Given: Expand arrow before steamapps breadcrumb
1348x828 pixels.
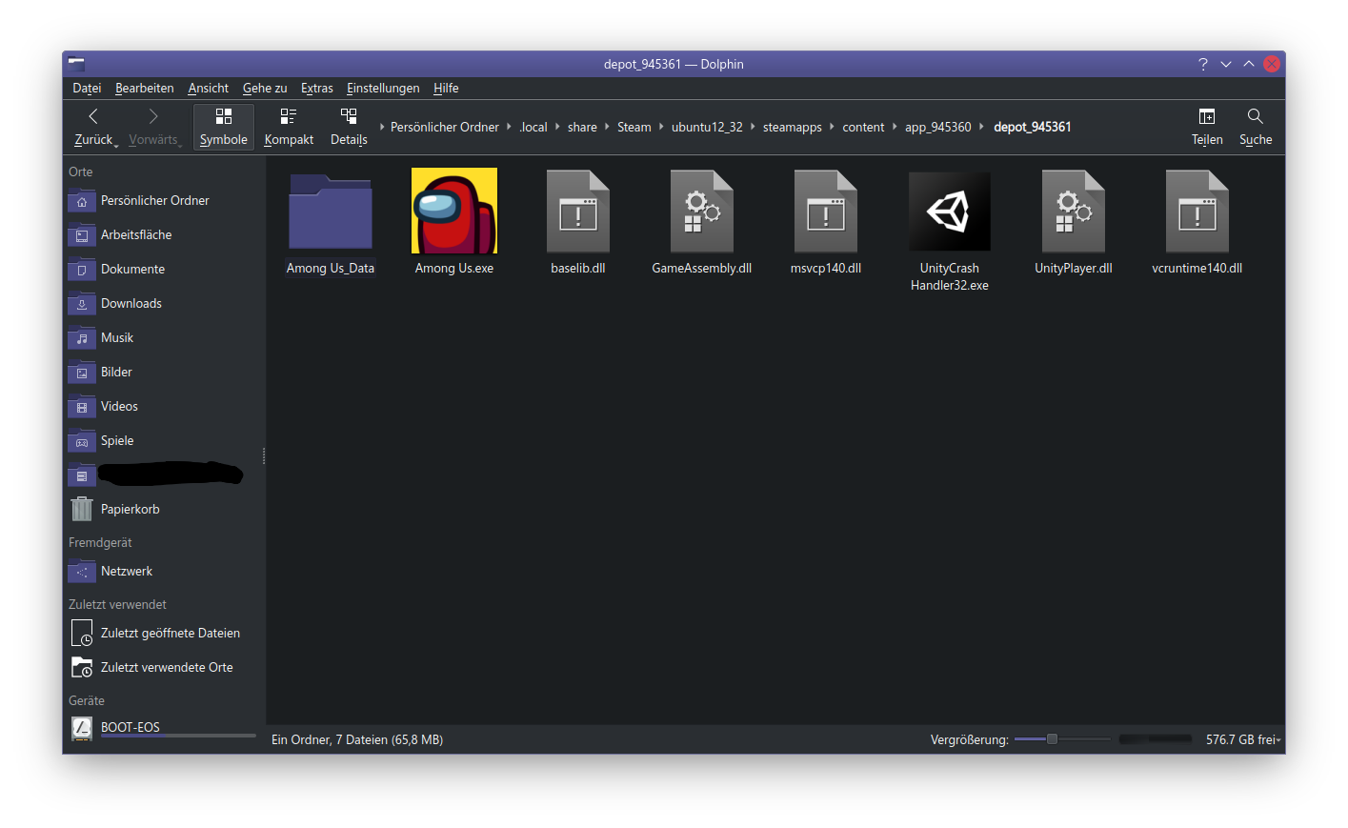Looking at the screenshot, I should (x=753, y=126).
